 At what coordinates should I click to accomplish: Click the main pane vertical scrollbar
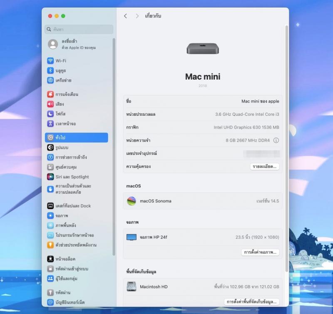tap(286, 149)
